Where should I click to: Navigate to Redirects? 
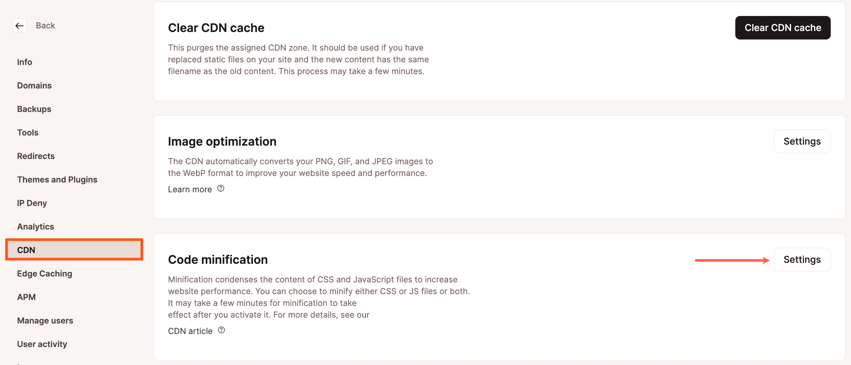point(36,156)
